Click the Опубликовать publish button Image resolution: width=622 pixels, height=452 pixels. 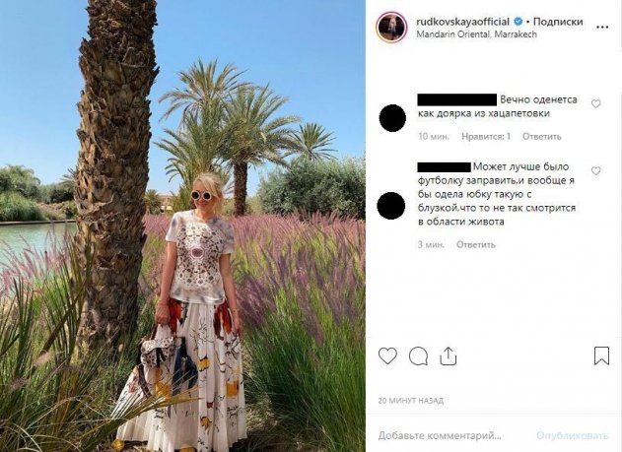[x=572, y=436]
